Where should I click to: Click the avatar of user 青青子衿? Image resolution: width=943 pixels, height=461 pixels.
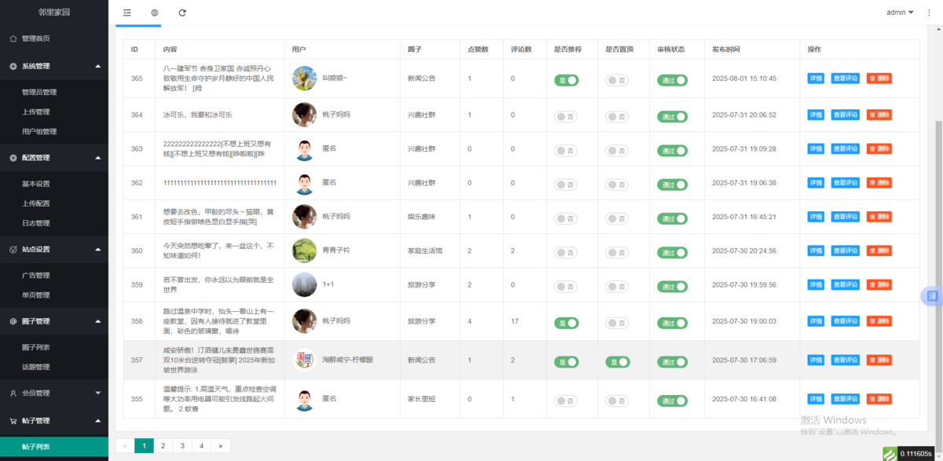(x=304, y=251)
